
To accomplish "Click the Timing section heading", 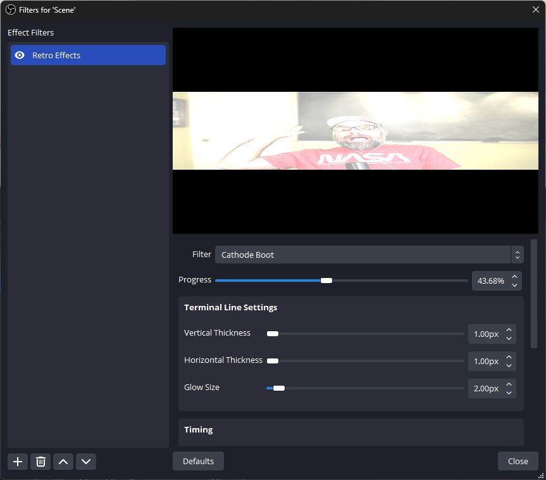I will (x=199, y=430).
